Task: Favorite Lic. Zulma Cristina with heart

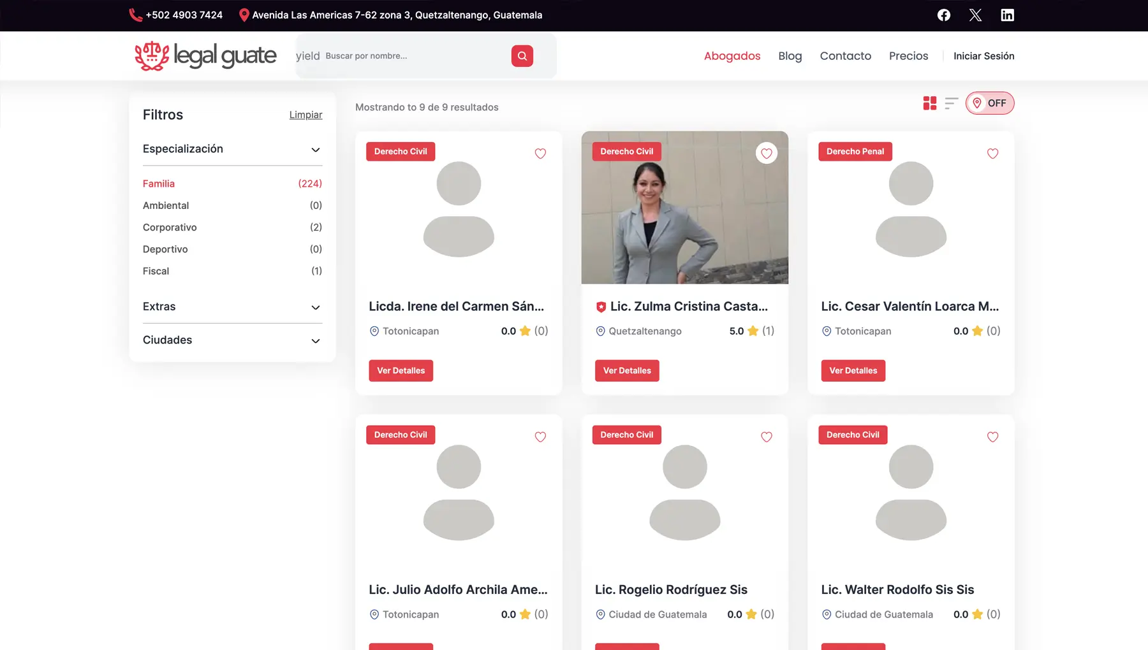Action: click(x=766, y=154)
